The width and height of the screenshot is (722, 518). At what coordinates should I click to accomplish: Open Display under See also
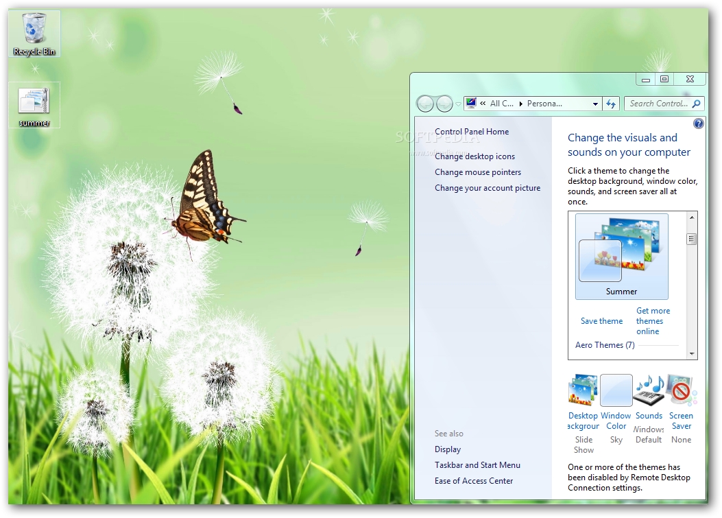point(448,449)
